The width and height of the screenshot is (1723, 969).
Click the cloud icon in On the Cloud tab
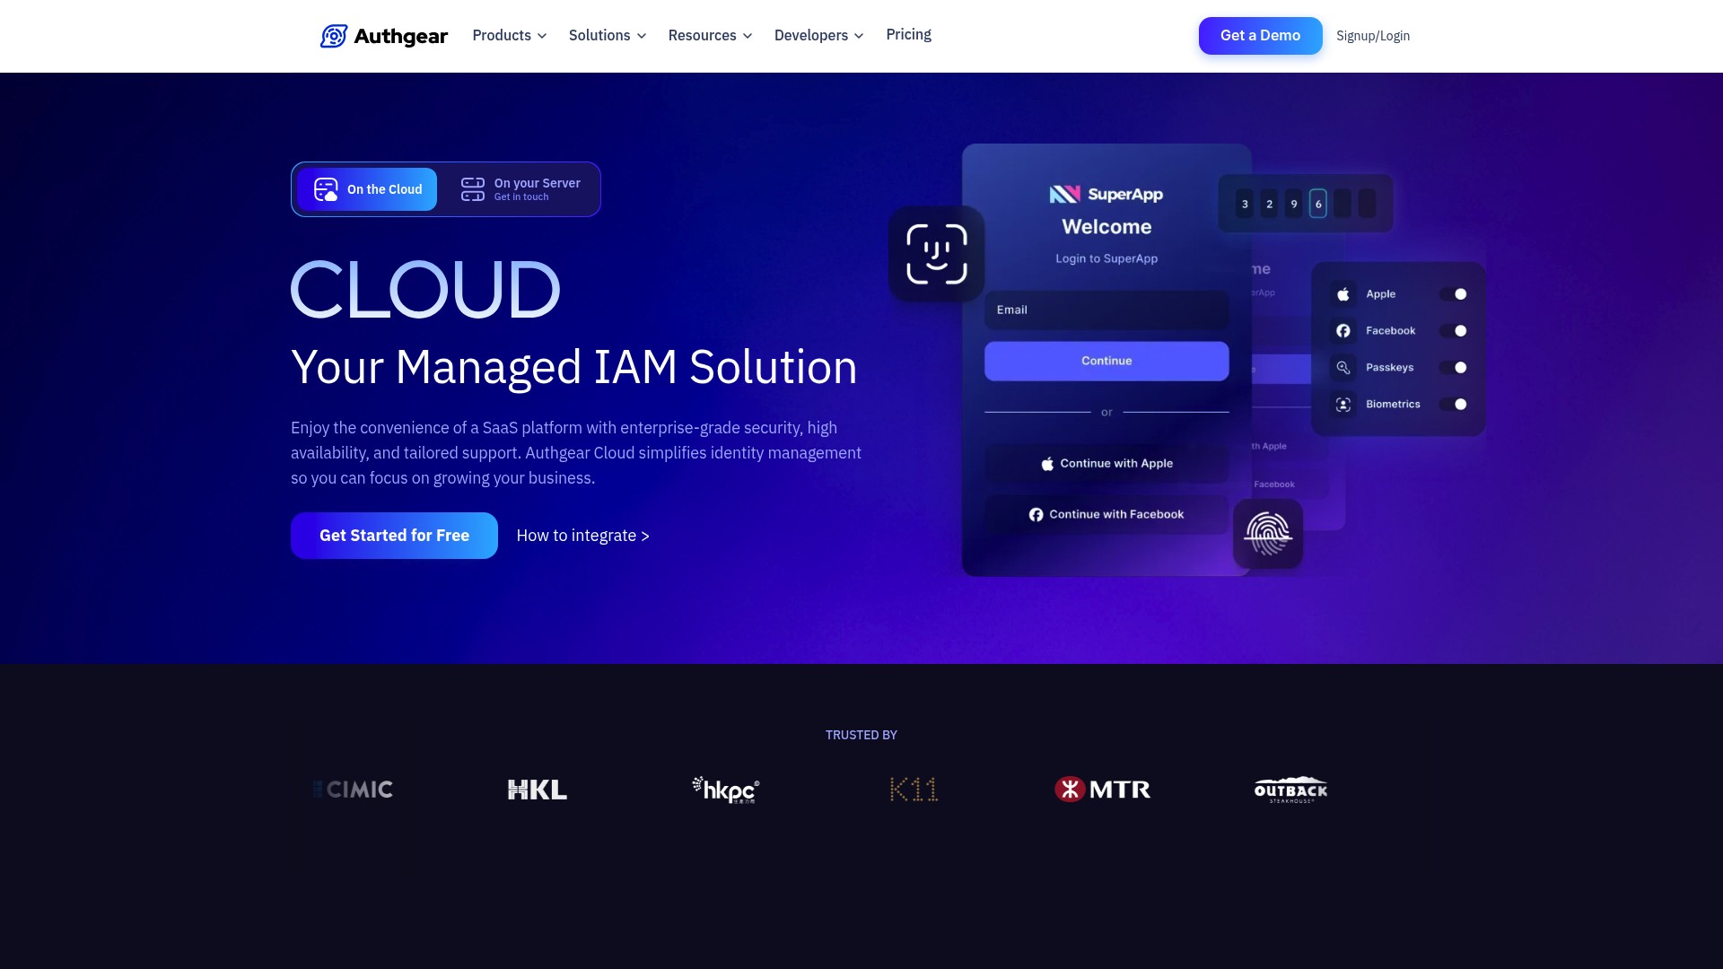(326, 189)
